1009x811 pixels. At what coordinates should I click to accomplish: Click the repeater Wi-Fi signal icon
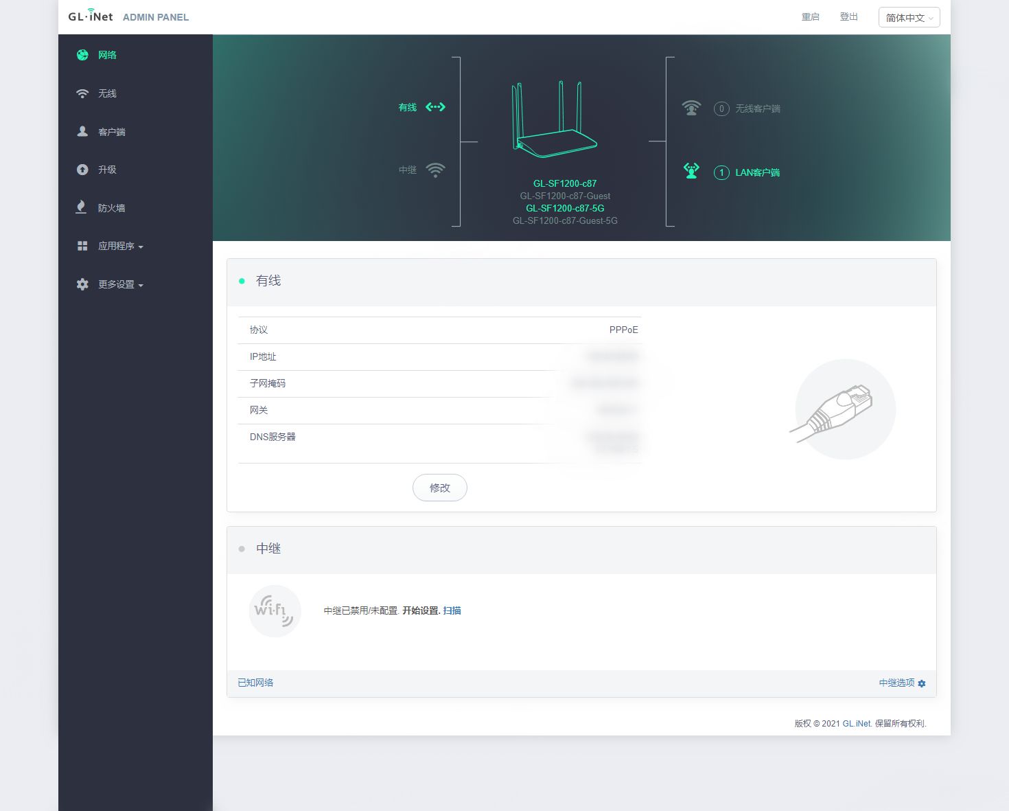435,170
